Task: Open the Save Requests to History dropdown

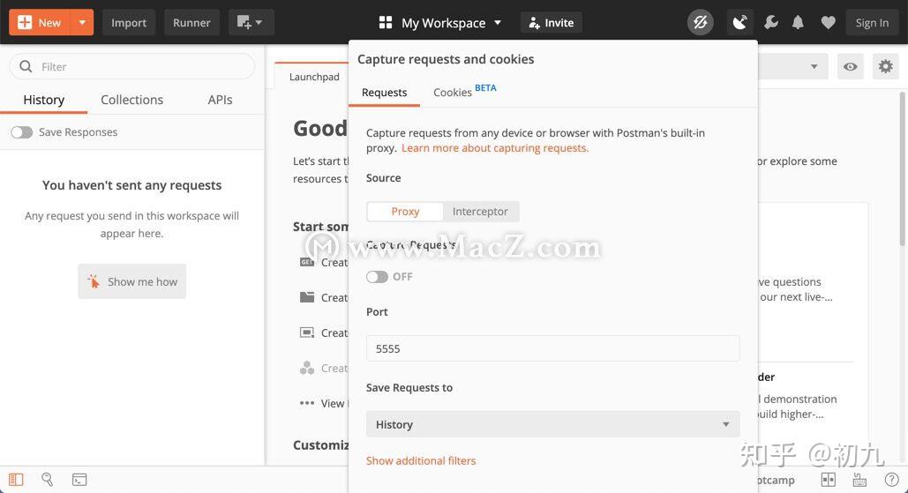Action: [x=553, y=424]
